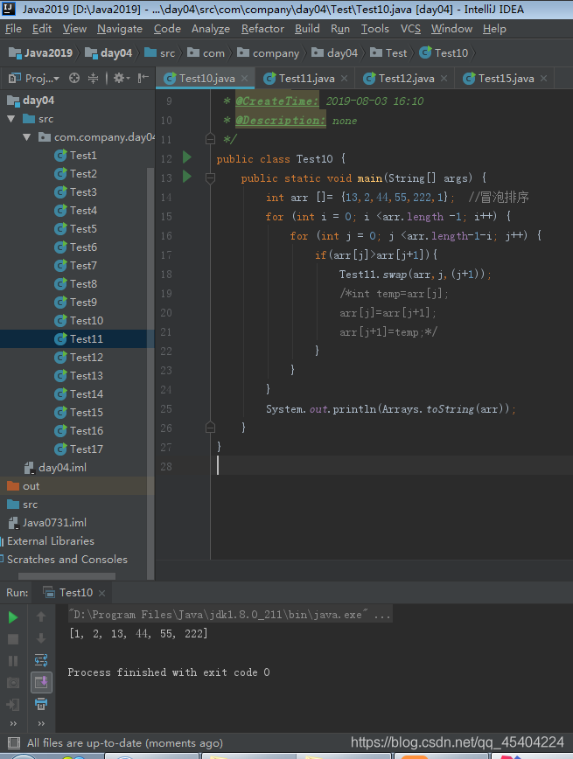Click the Stop process icon in the Run panel
The width and height of the screenshot is (573, 759).
(13, 639)
